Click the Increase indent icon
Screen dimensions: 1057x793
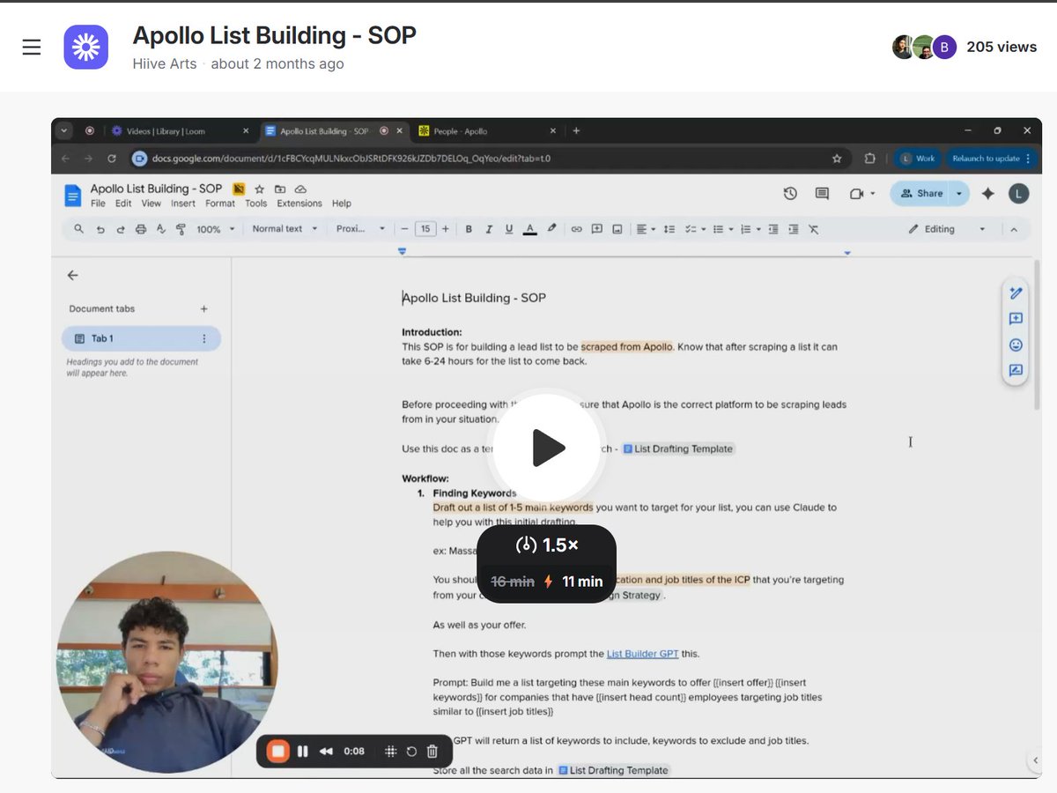(793, 229)
